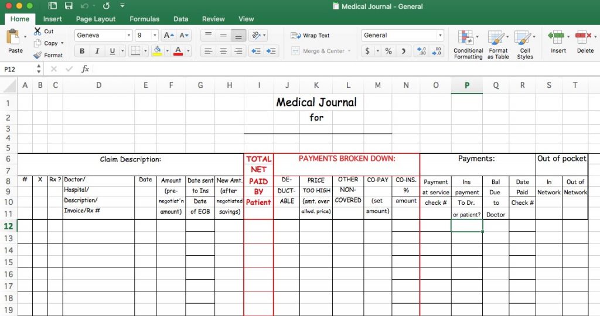Expand borders dropdown arrow
The height and width of the screenshot is (316, 600).
point(145,51)
